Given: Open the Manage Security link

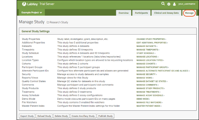Looking at the screenshot, I should click(x=147, y=74).
